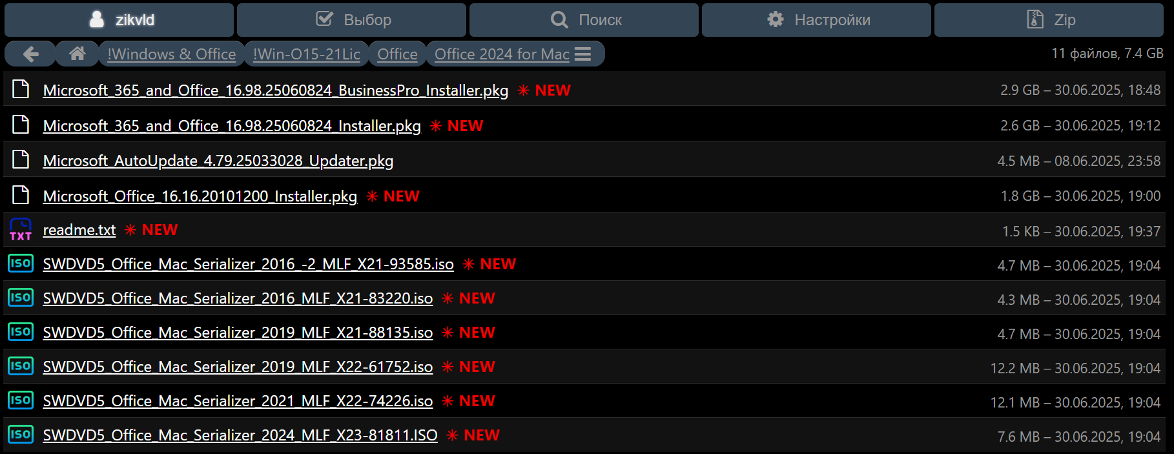This screenshot has width=1174, height=454.
Task: Click size and date '2.9 GB – 30.06.2025, 18:48'
Action: (1080, 90)
